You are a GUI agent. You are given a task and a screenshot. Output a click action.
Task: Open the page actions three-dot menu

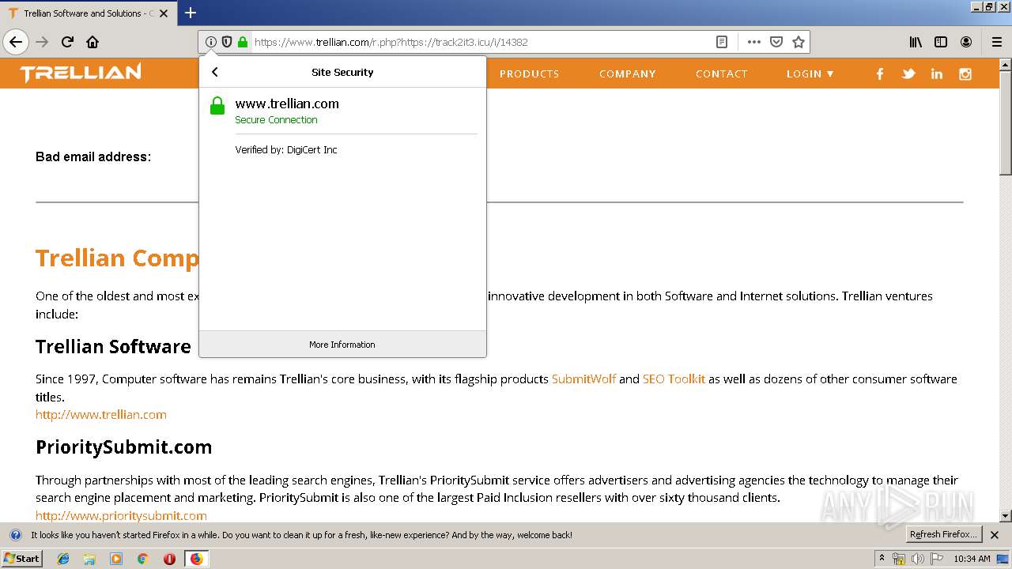coord(754,43)
